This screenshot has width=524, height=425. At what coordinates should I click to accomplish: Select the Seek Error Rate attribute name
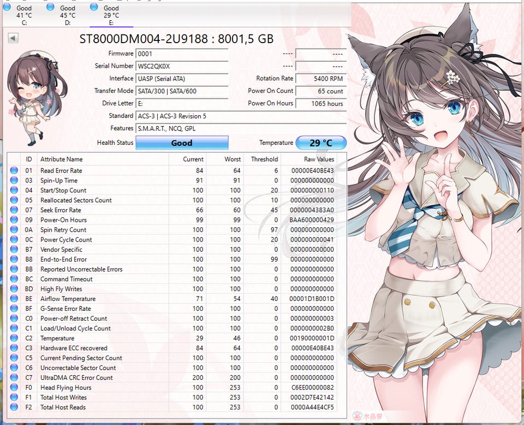[x=61, y=210]
